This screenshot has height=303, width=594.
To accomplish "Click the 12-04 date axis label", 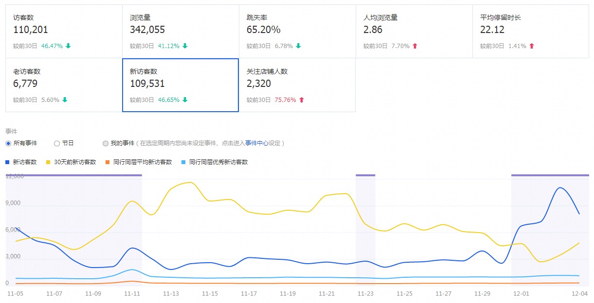I will pos(579,294).
